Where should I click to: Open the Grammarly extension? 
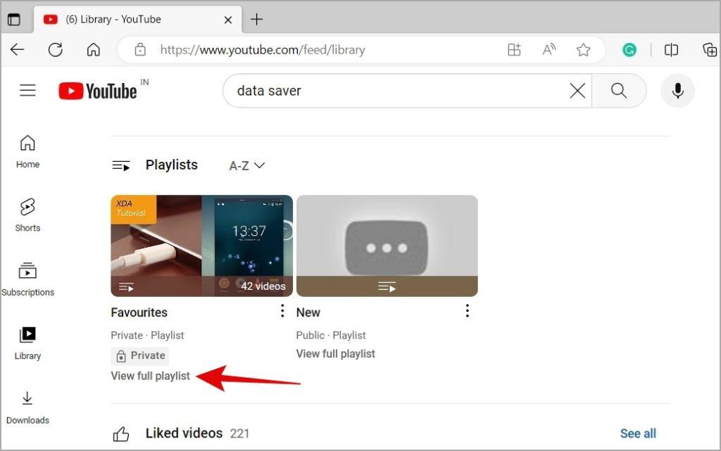[x=629, y=49]
